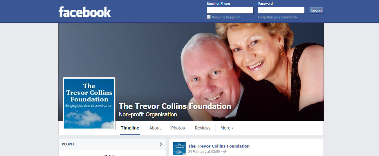Open the Trevor Collins Foundation profile picture
Image resolution: width=379 pixels, height=156 pixels.
pos(89,104)
